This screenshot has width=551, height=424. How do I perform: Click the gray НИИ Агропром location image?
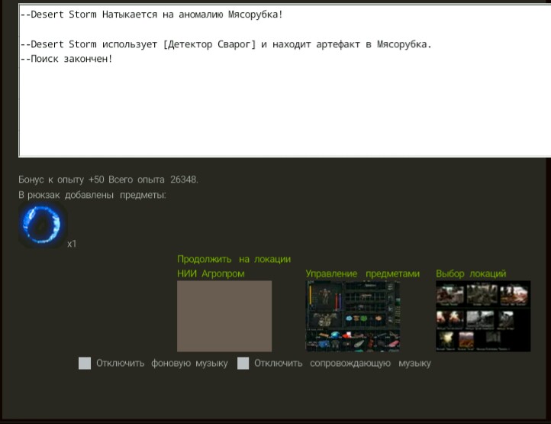click(224, 316)
